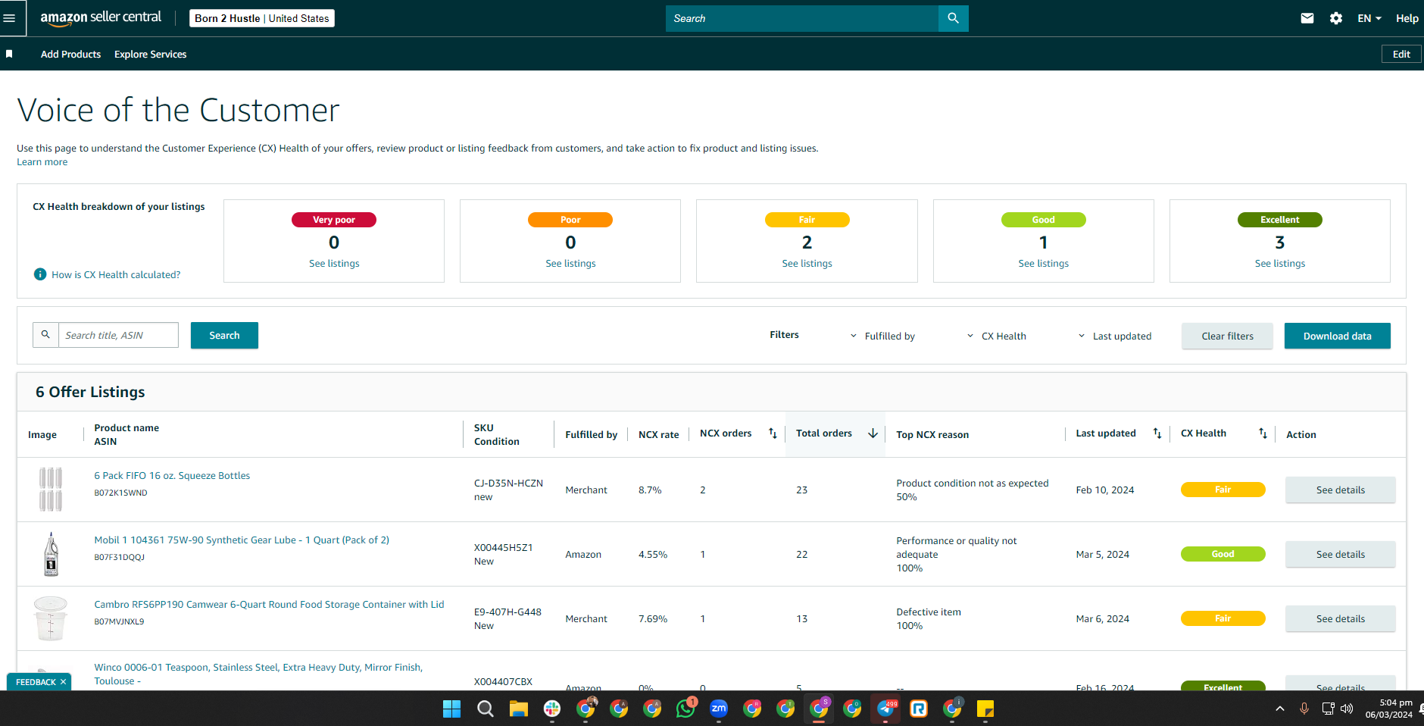This screenshot has height=726, width=1424.
Task: Sort by CX Health arrows
Action: tap(1263, 433)
